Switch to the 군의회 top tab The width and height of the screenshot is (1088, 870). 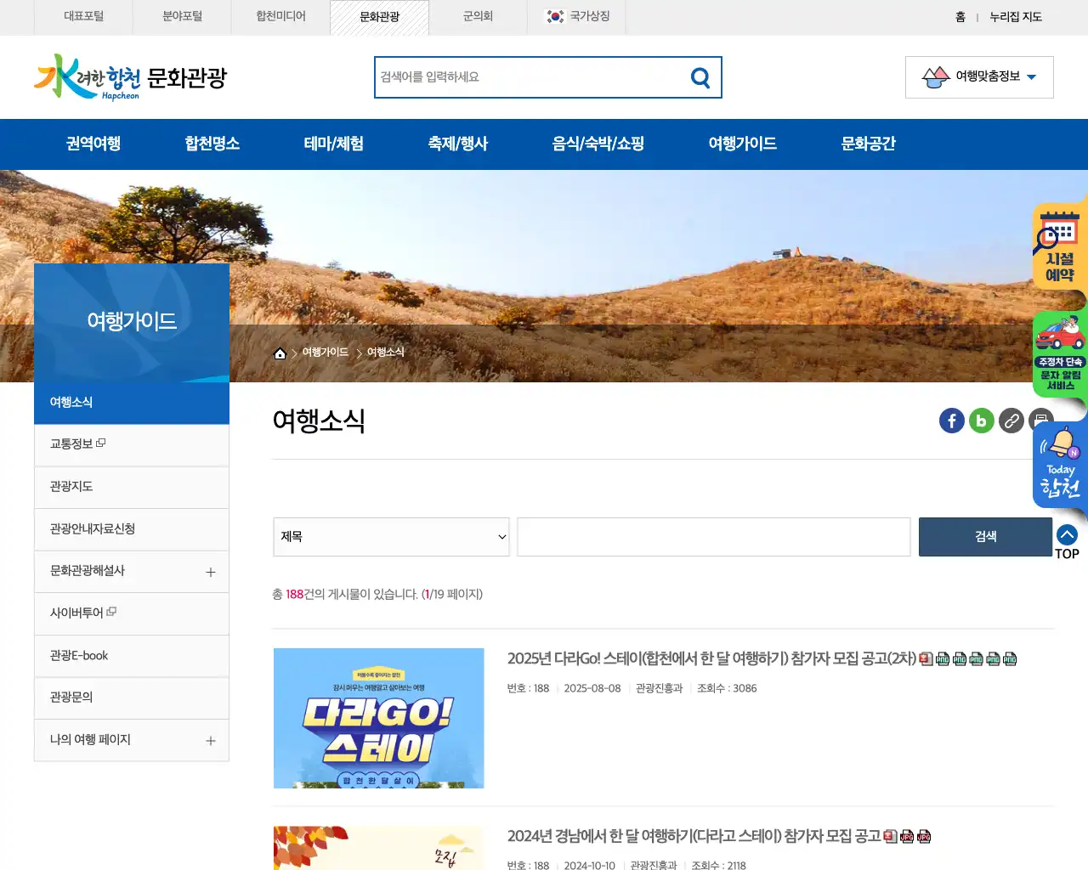pyautogui.click(x=477, y=17)
